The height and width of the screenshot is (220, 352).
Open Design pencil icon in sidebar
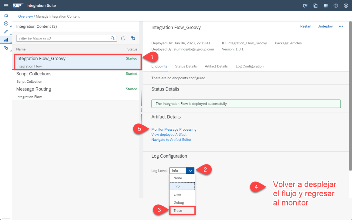(x=6, y=32)
